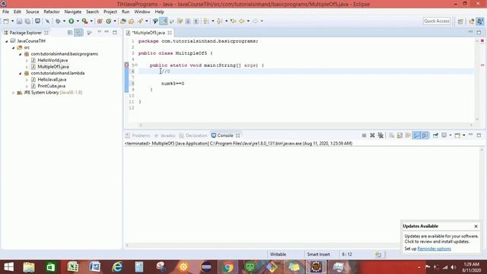Click the Open Perspective icon
The image size is (487, 274).
(460, 21)
